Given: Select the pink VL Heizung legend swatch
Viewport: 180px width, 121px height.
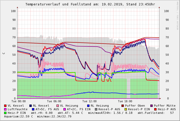Looking at the screenshot, I should tap(58, 106).
